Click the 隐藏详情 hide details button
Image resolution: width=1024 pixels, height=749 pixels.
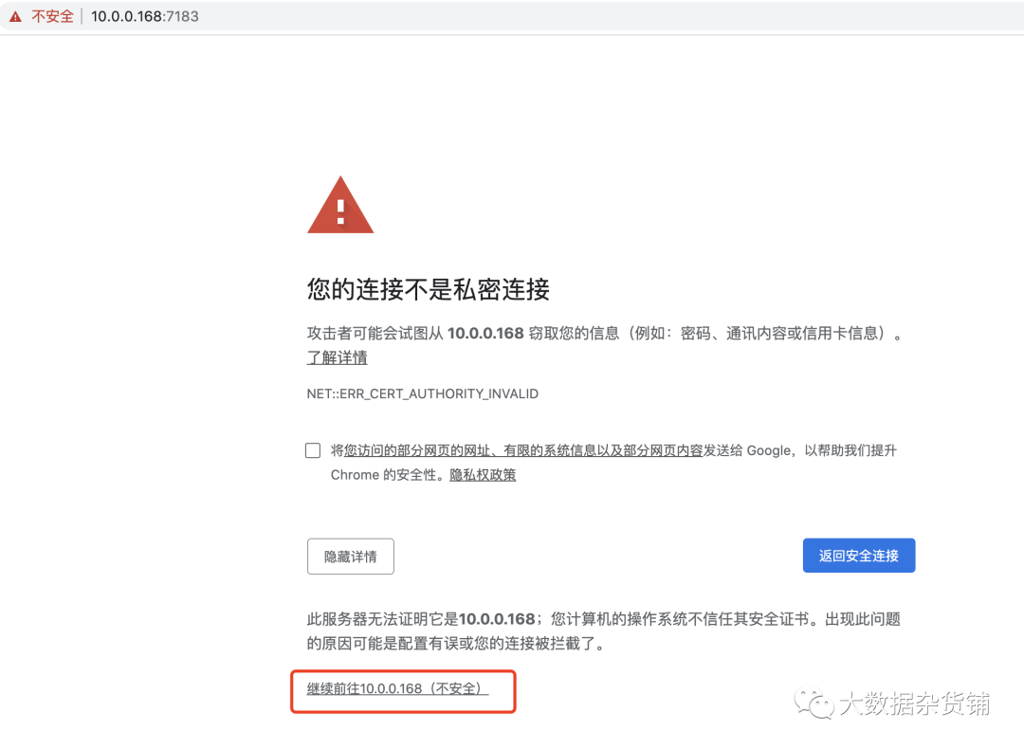(351, 557)
